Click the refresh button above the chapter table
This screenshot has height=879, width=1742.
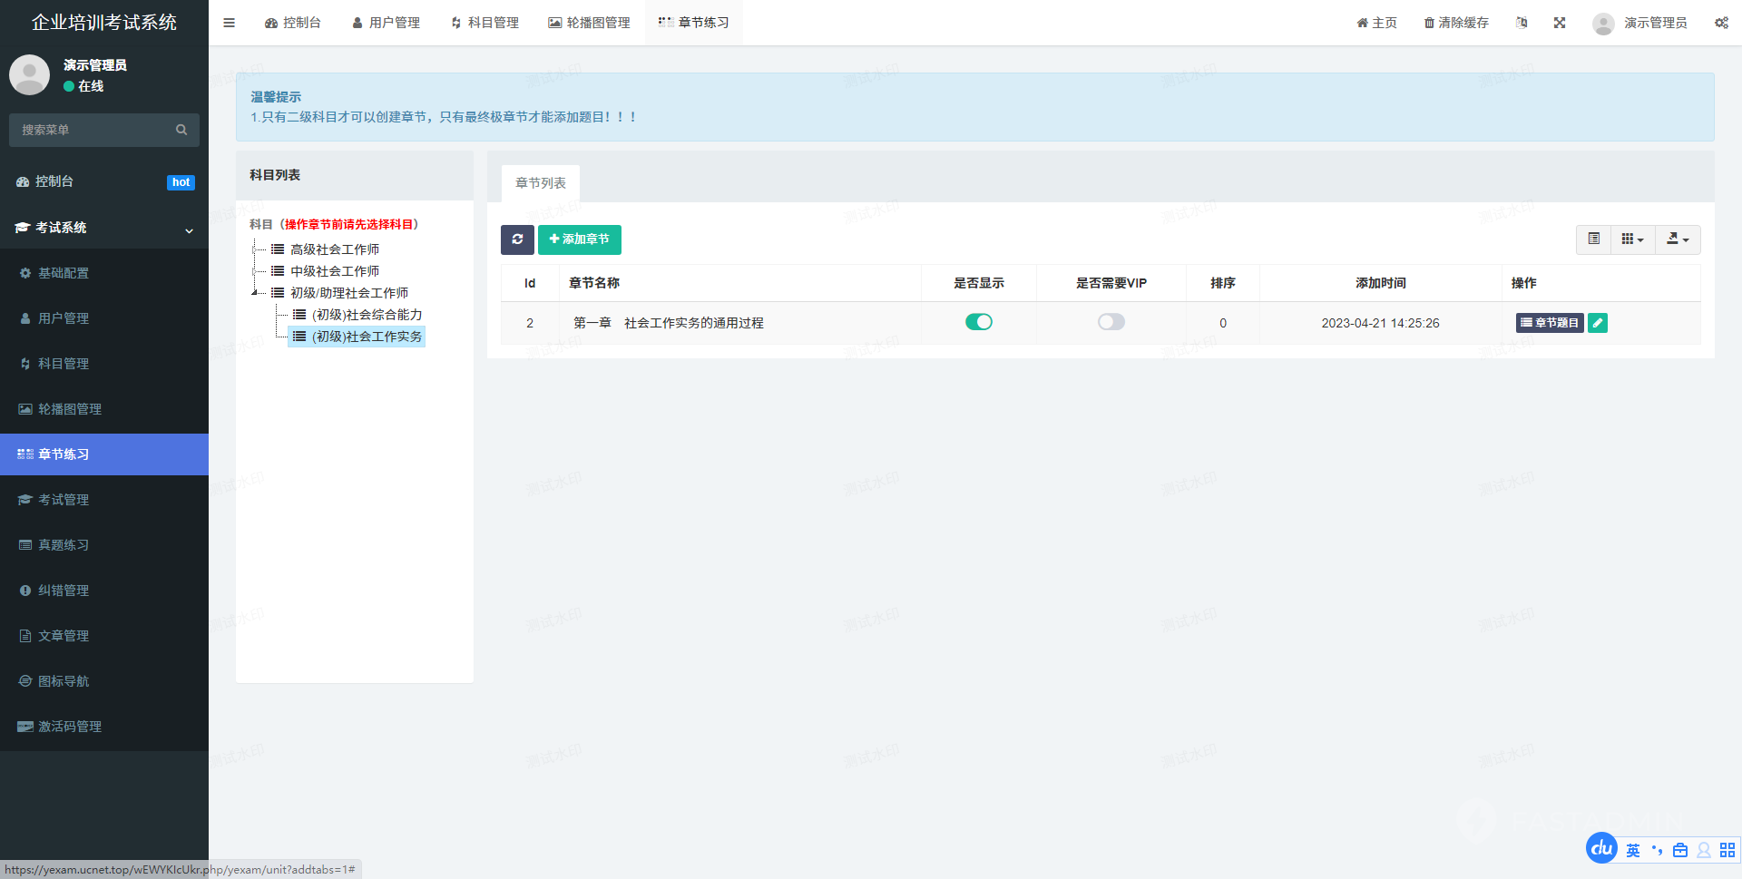click(x=517, y=239)
